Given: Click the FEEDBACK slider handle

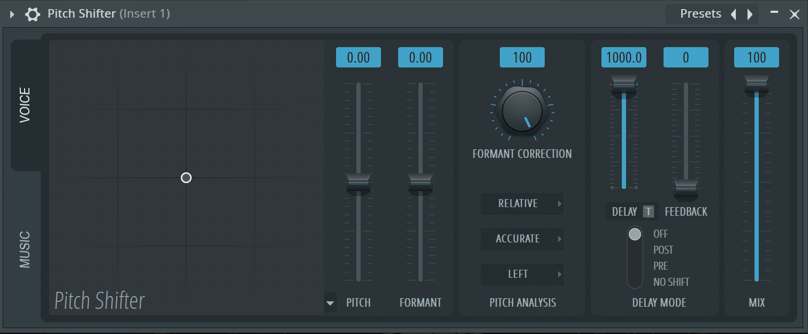Looking at the screenshot, I should pyautogui.click(x=686, y=190).
